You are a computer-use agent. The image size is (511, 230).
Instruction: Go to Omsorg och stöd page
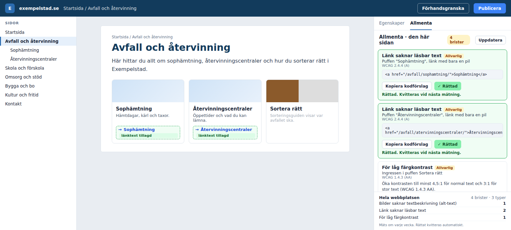(x=38, y=77)
